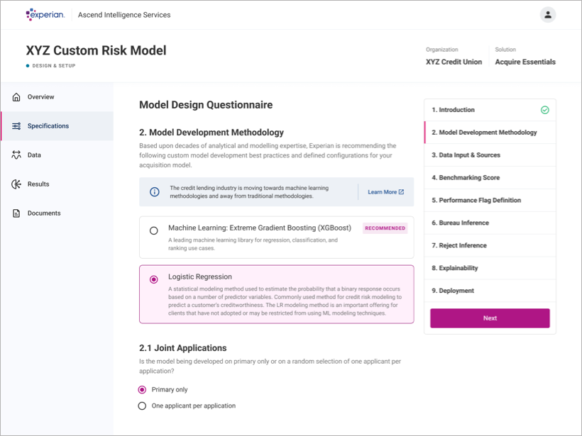Screen dimensions: 582x436
Task: Choose Primary only for joint applications
Action: (x=143, y=390)
